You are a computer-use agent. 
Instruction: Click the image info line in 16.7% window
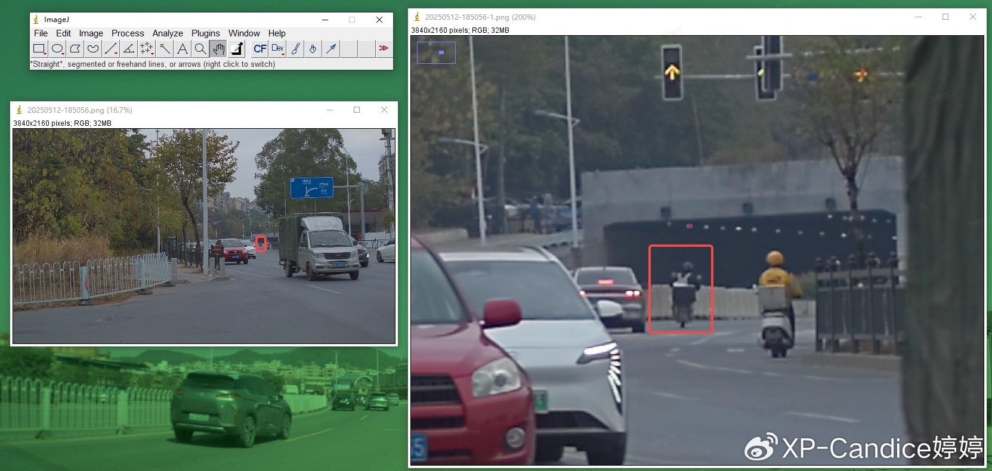click(62, 123)
